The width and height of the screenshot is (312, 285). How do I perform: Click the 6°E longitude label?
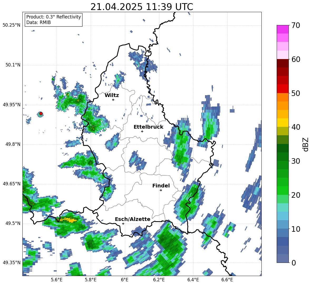tap(125, 280)
